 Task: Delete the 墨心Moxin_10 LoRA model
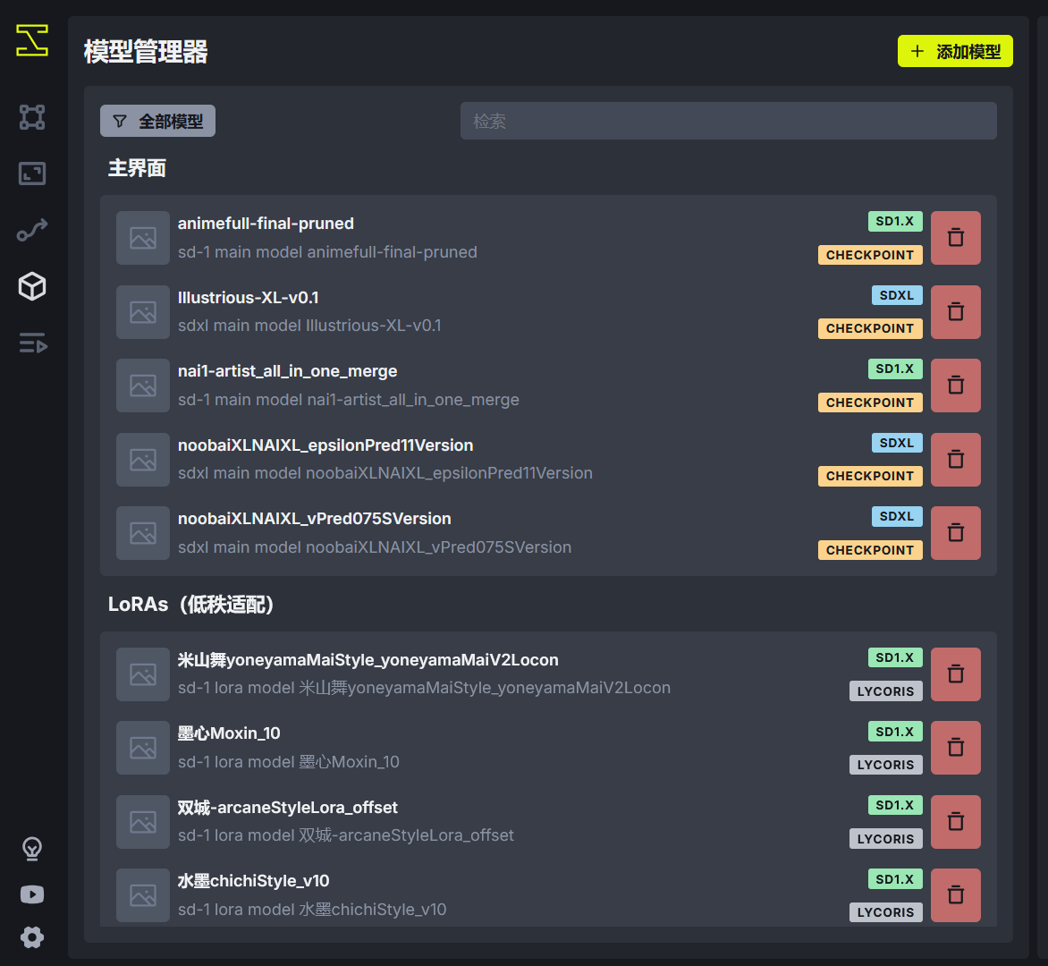(955, 748)
